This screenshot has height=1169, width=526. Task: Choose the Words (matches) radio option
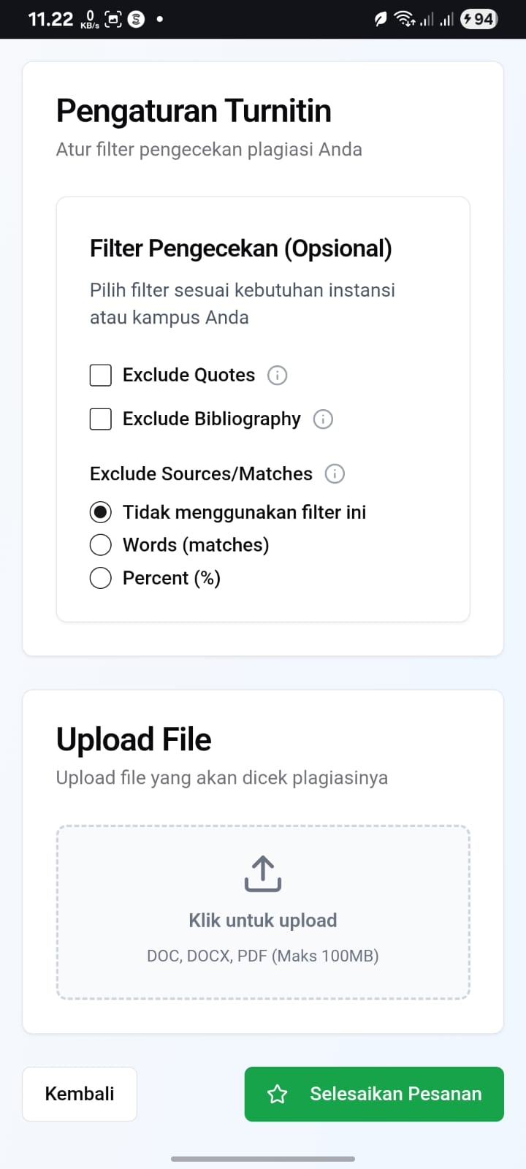tap(101, 545)
